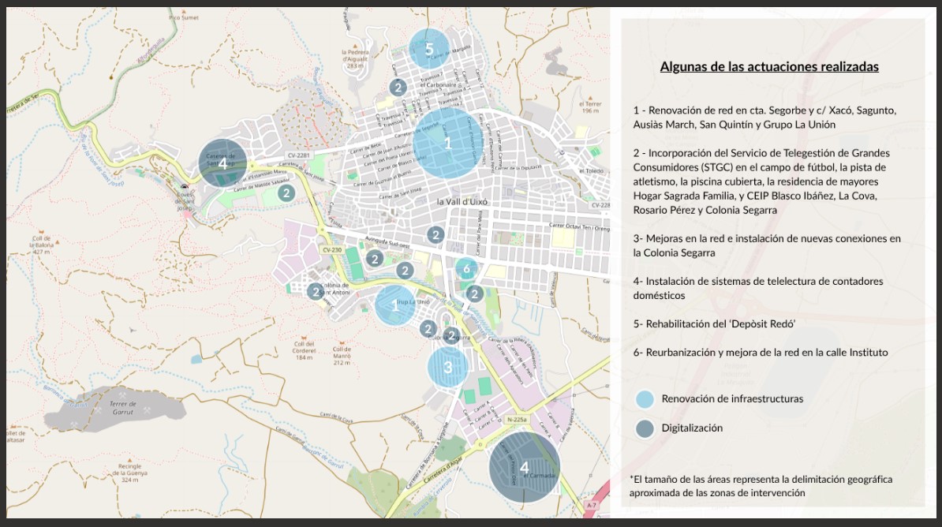Click the 'Algunas de las actuaciones realizadas' heading
Viewport: 942px width, 527px height.
tap(769, 67)
